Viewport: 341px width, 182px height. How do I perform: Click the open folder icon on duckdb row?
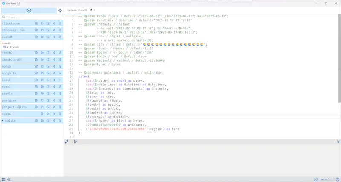pos(42,37)
